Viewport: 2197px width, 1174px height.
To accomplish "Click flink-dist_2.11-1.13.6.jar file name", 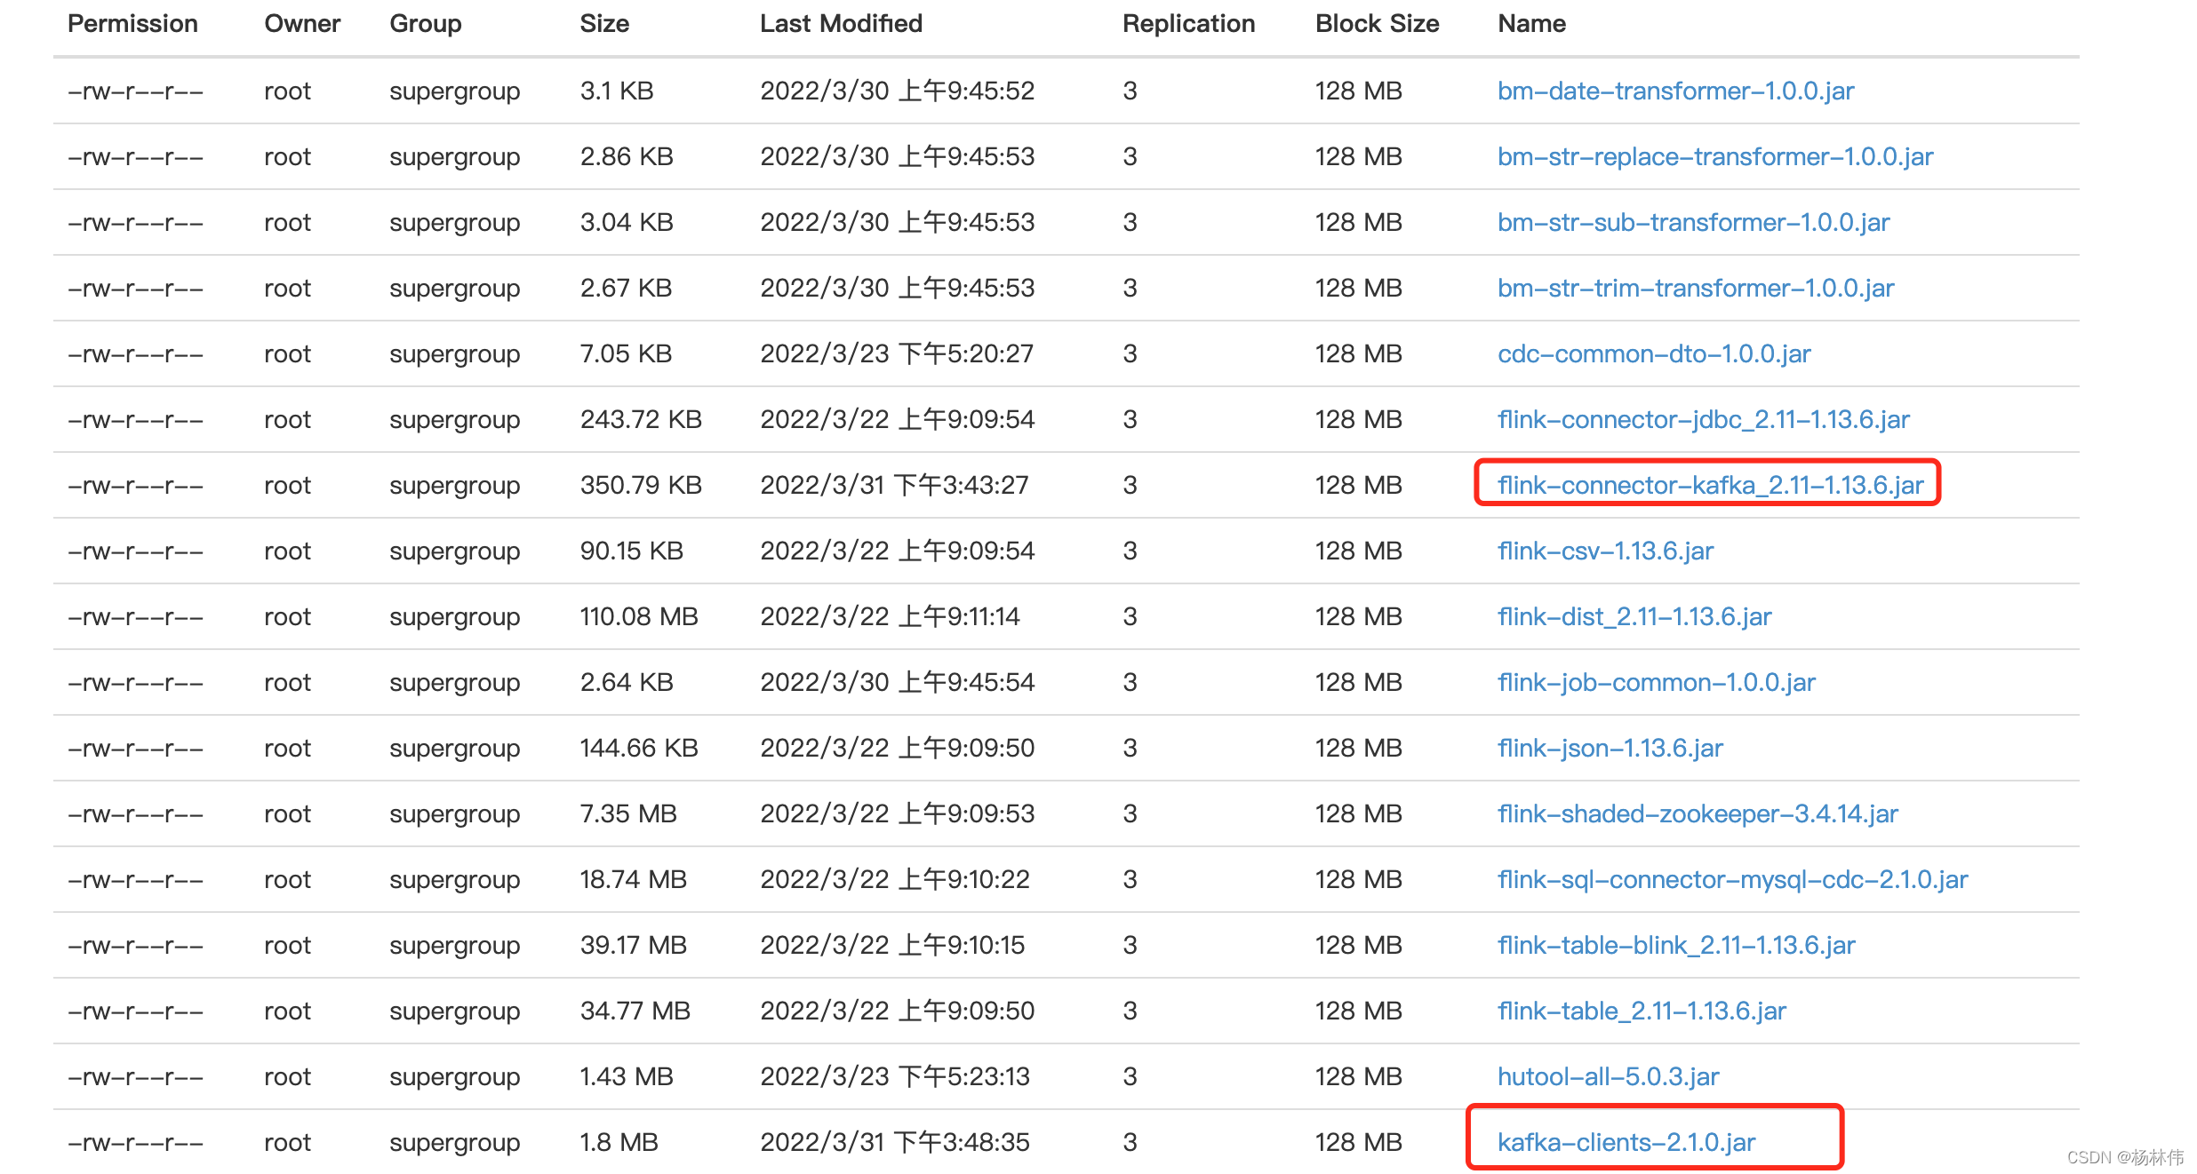I will tap(1634, 616).
